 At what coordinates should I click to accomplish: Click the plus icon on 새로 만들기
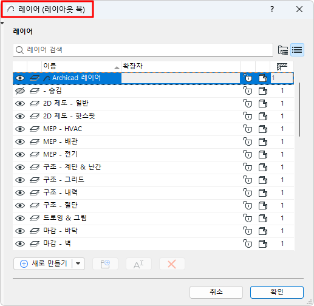pos(24,264)
